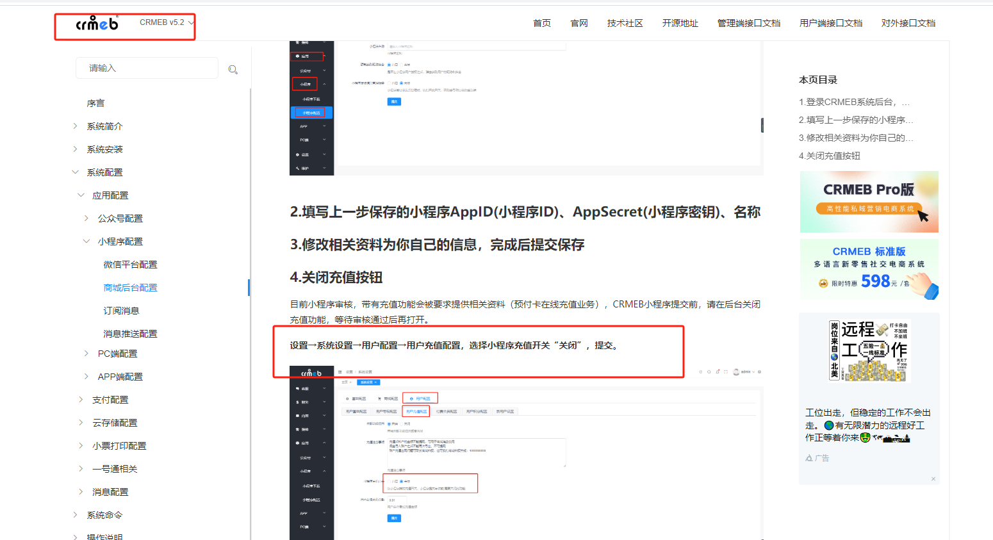
Task: Collapse the 应用配置 chevron
Action: click(81, 195)
